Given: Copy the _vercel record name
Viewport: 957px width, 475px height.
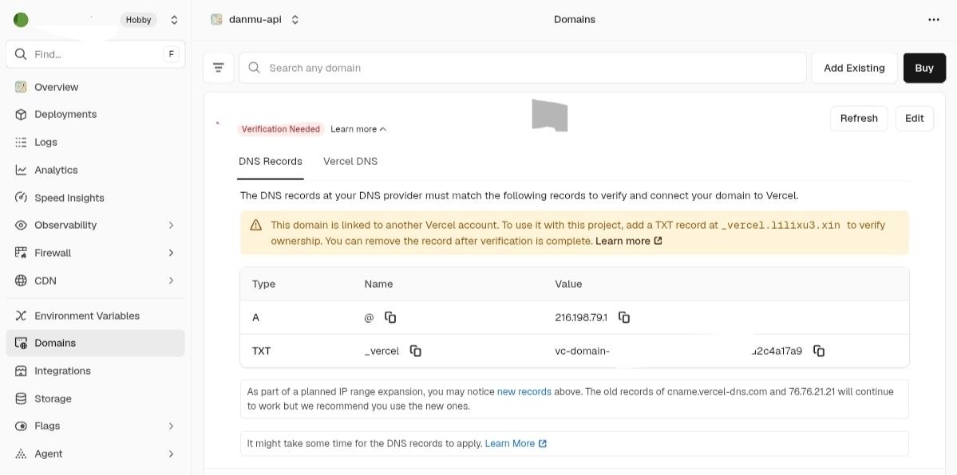Looking at the screenshot, I should [x=416, y=351].
